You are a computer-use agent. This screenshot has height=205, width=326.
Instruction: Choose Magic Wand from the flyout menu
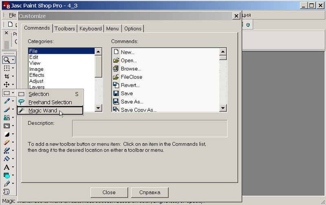[x=43, y=111]
